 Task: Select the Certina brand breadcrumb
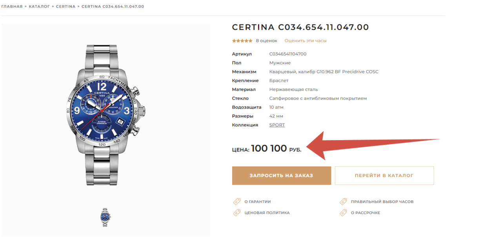tap(65, 7)
